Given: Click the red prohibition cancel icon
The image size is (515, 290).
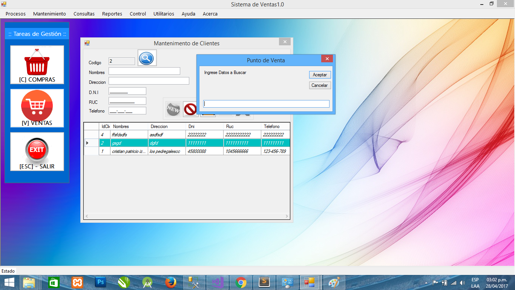Looking at the screenshot, I should pyautogui.click(x=190, y=109).
